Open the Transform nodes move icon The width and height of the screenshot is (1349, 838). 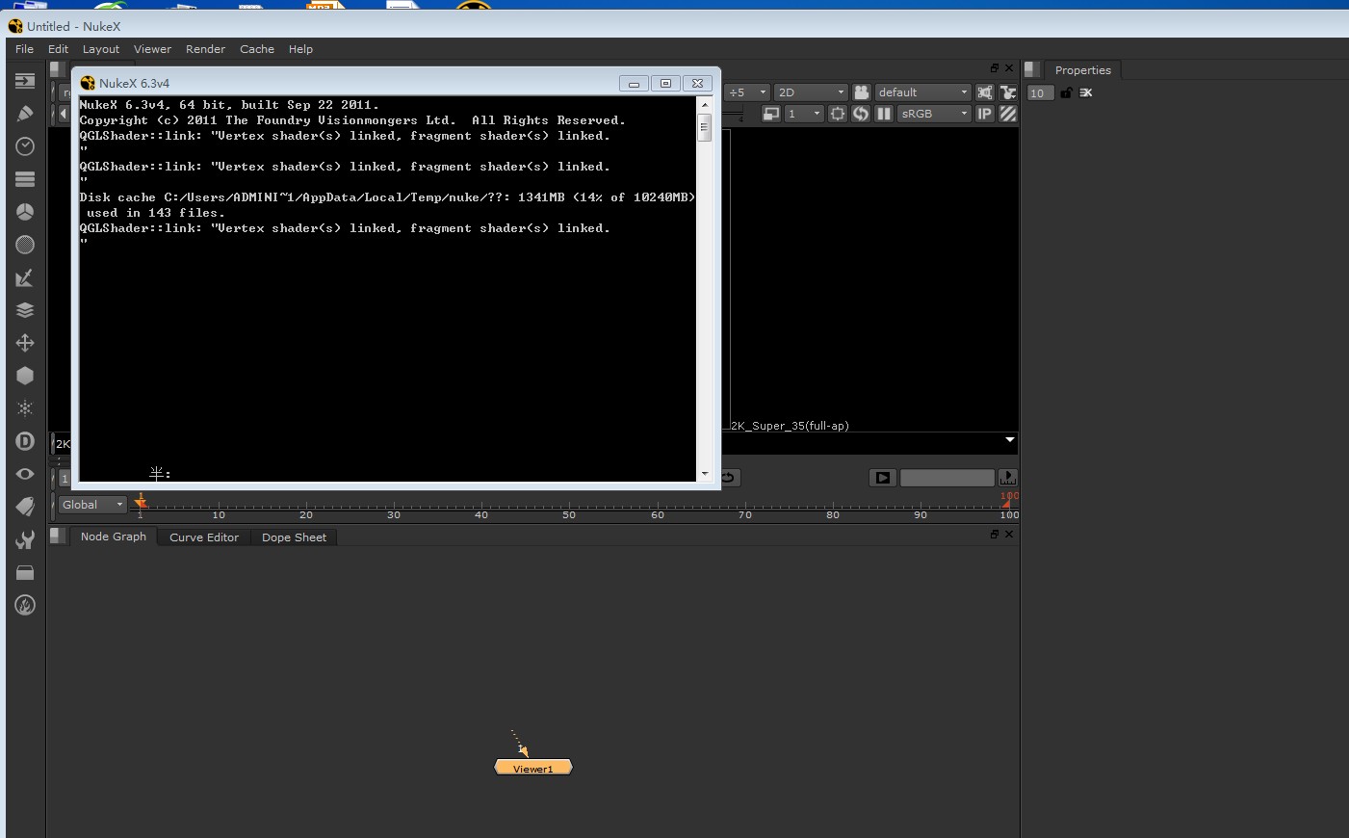pyautogui.click(x=25, y=343)
